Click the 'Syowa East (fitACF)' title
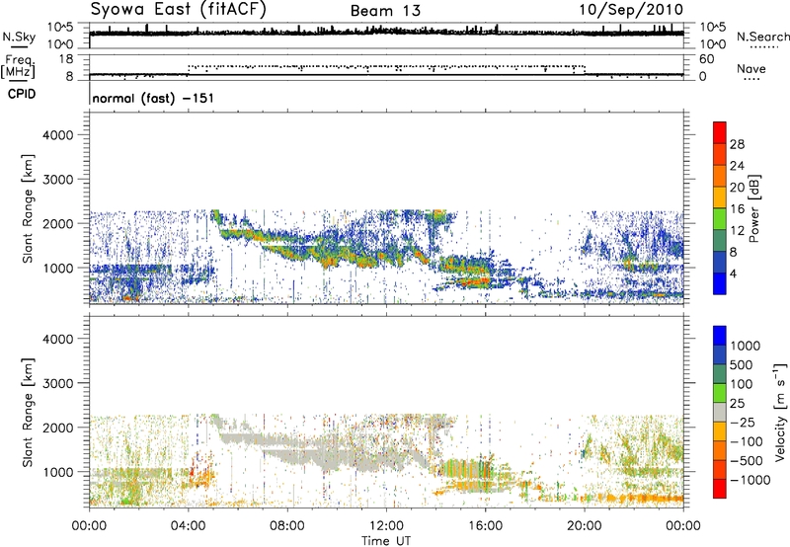The height and width of the screenshot is (547, 790). pyautogui.click(x=179, y=10)
